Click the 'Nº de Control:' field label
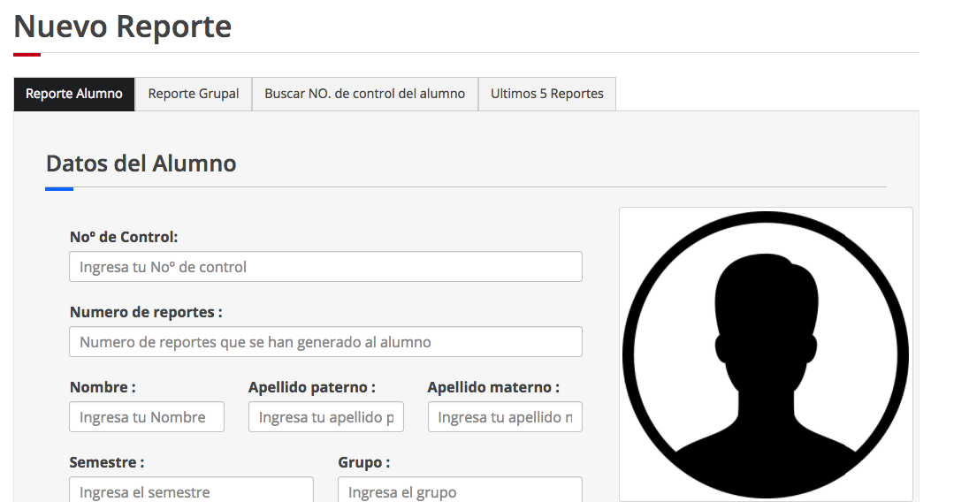 tap(124, 237)
